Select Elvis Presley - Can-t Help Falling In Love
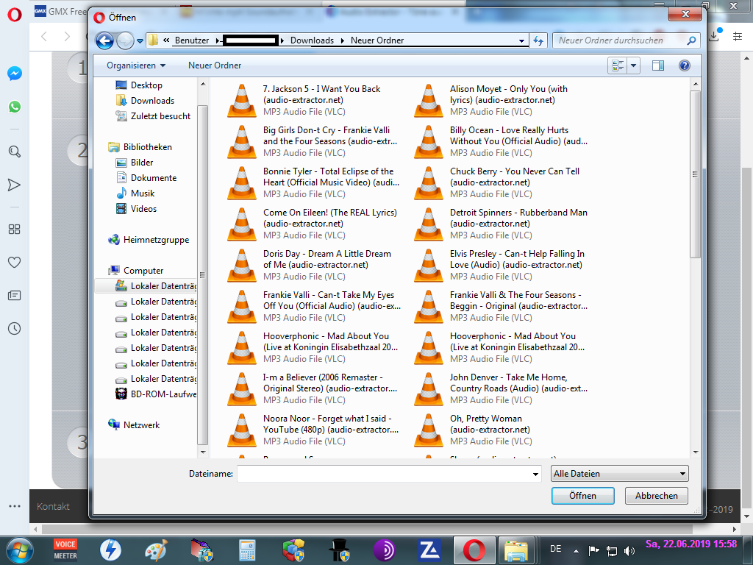This screenshot has height=565, width=753. [x=499, y=265]
